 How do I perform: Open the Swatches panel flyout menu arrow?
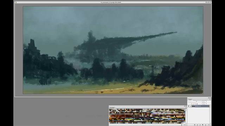186,107
